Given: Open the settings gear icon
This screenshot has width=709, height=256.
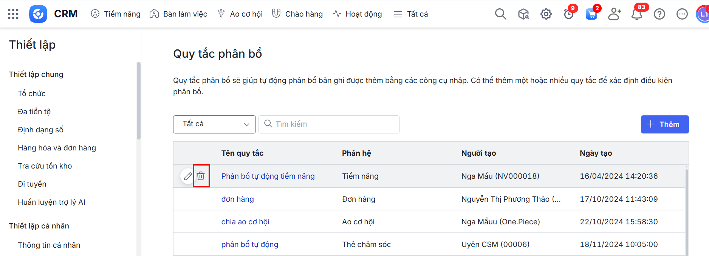Looking at the screenshot, I should click(x=546, y=14).
